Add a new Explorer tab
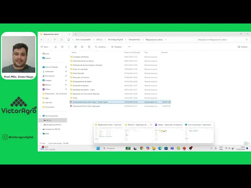Image resolution: width=251 pixels, height=188 pixels. point(75,34)
